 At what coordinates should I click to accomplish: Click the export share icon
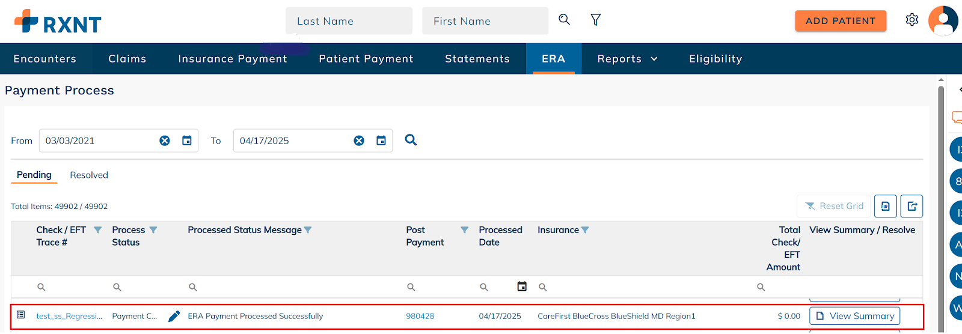(911, 206)
